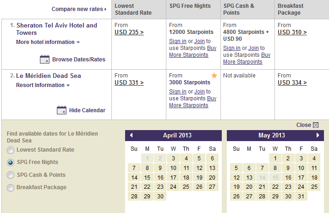The image size is (329, 213).
Task: Pick April 17 in the calendar
Action: (173, 178)
